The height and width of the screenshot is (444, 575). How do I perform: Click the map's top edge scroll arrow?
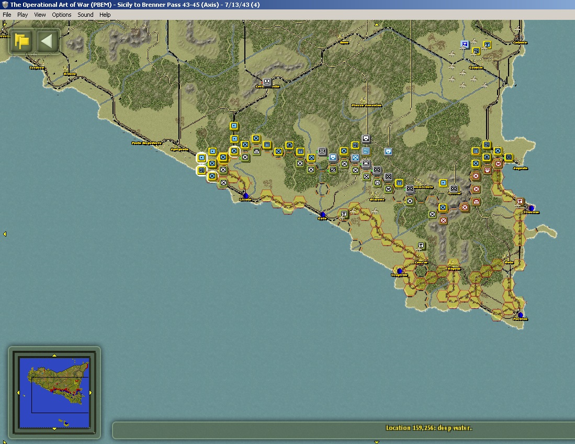376,24
